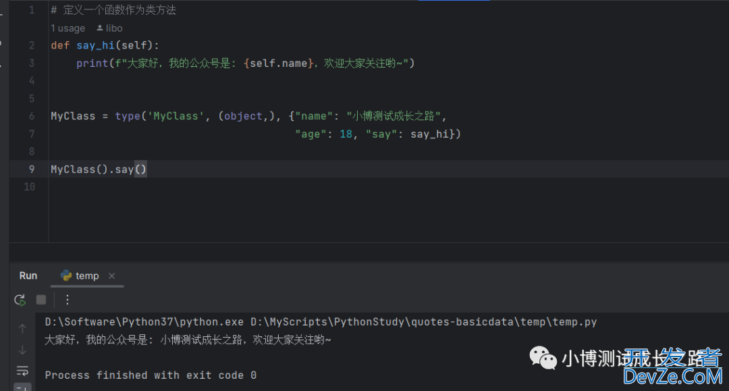
Task: Close the temp run tab
Action: tap(111, 276)
